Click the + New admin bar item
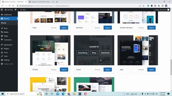The height and width of the screenshot is (96, 172). 23,10
